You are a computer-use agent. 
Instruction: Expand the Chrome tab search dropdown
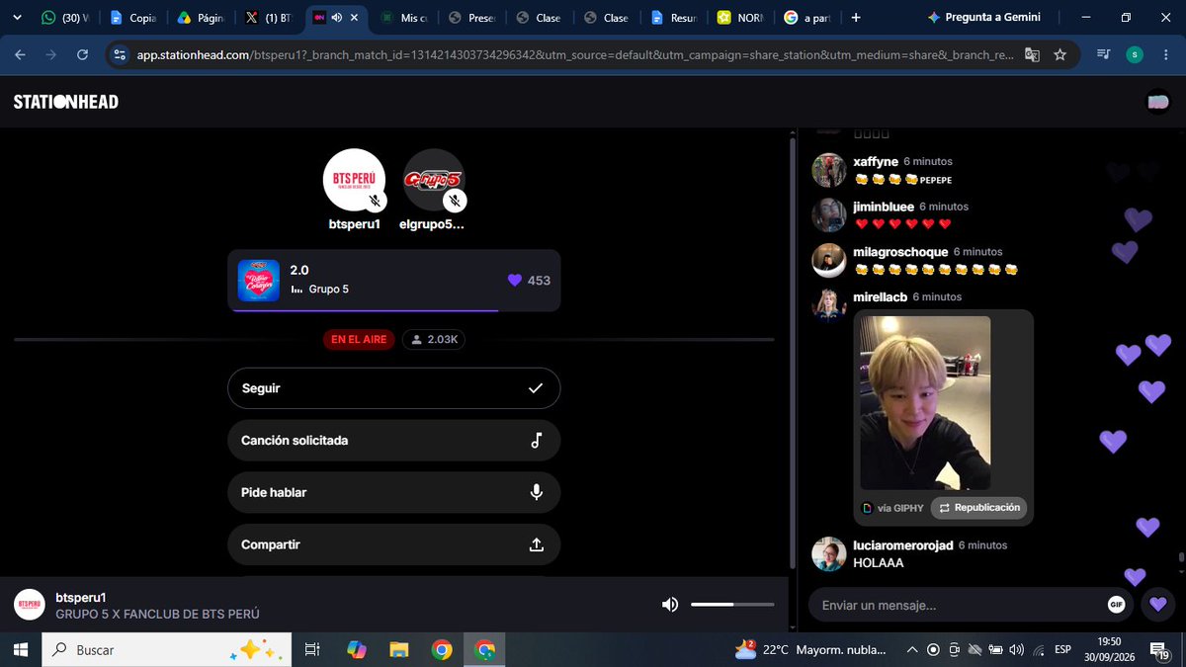[x=17, y=18]
